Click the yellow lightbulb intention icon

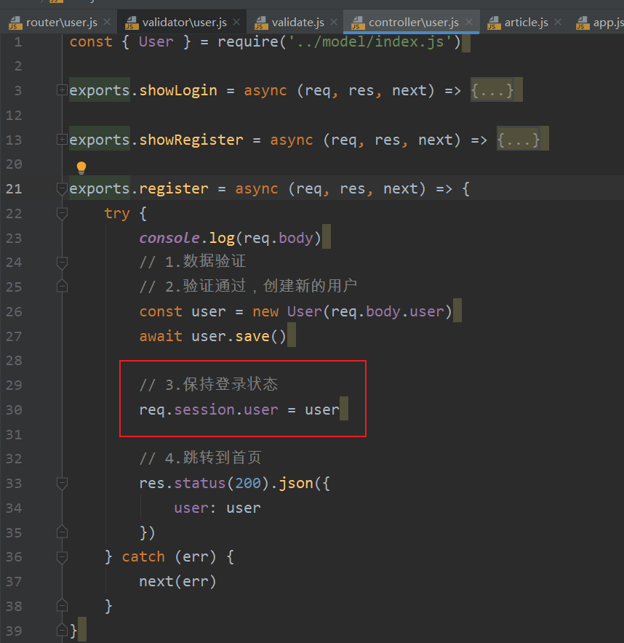(x=81, y=168)
